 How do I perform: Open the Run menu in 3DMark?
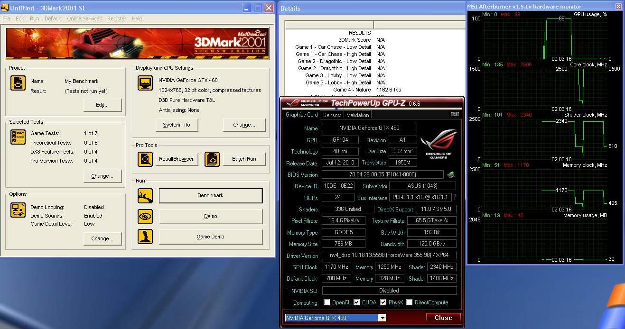tap(34, 18)
